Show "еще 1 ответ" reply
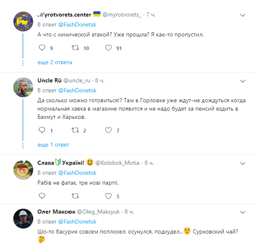 (x=53, y=144)
